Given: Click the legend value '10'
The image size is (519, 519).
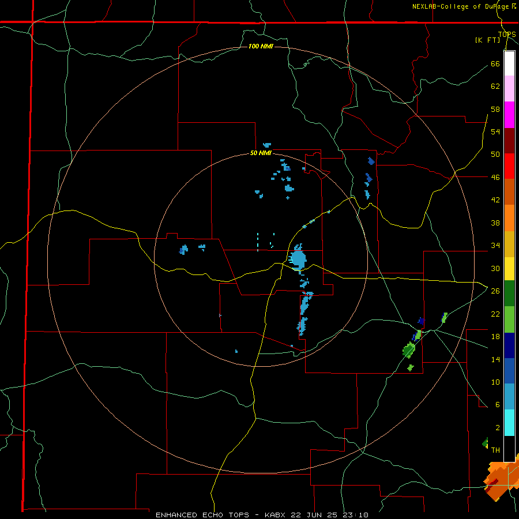Looking at the screenshot, I should click(x=495, y=382).
